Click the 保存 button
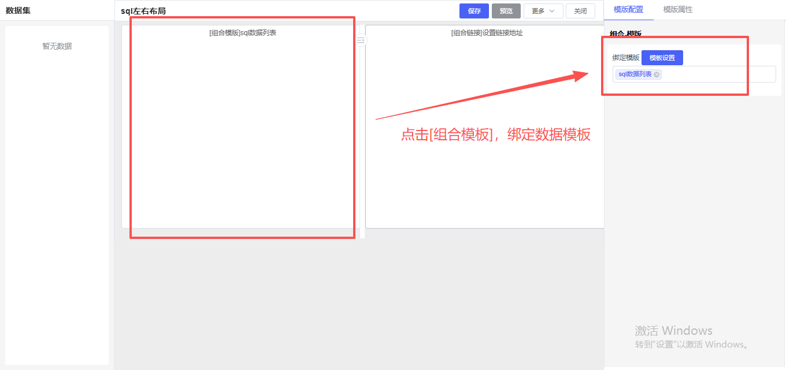 [x=474, y=11]
